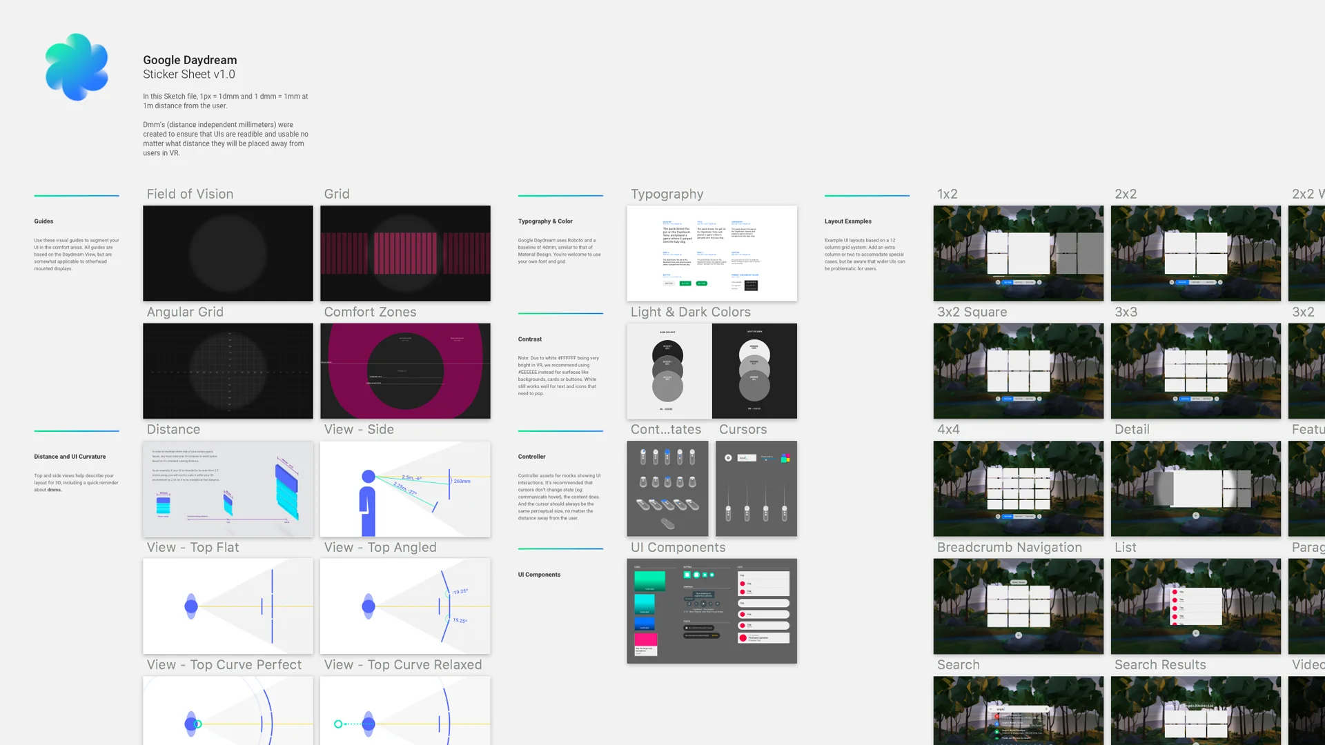
Task: Open the Comfort Zones artboard thumbnail
Action: [x=405, y=370]
